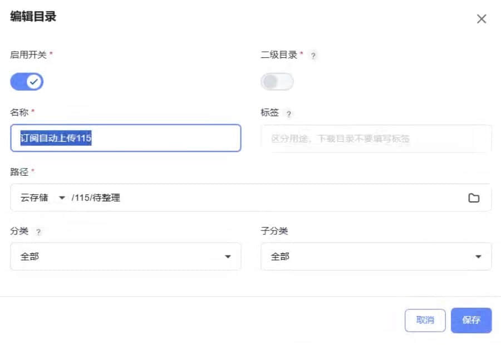
Task: Click the help icon next to 分类
Action: pyautogui.click(x=38, y=232)
